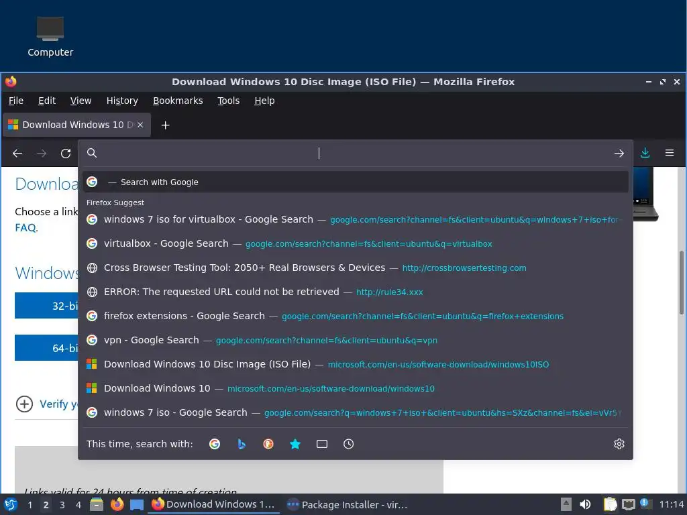The width and height of the screenshot is (687, 515).
Task: Open virtualbox Google Search suggestion
Action: tap(356, 243)
